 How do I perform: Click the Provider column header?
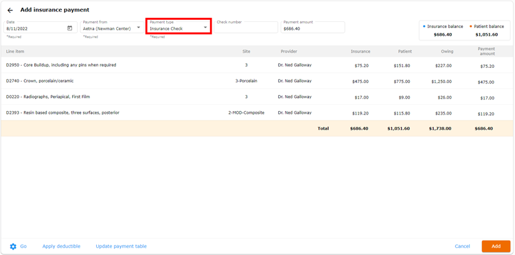coord(288,51)
